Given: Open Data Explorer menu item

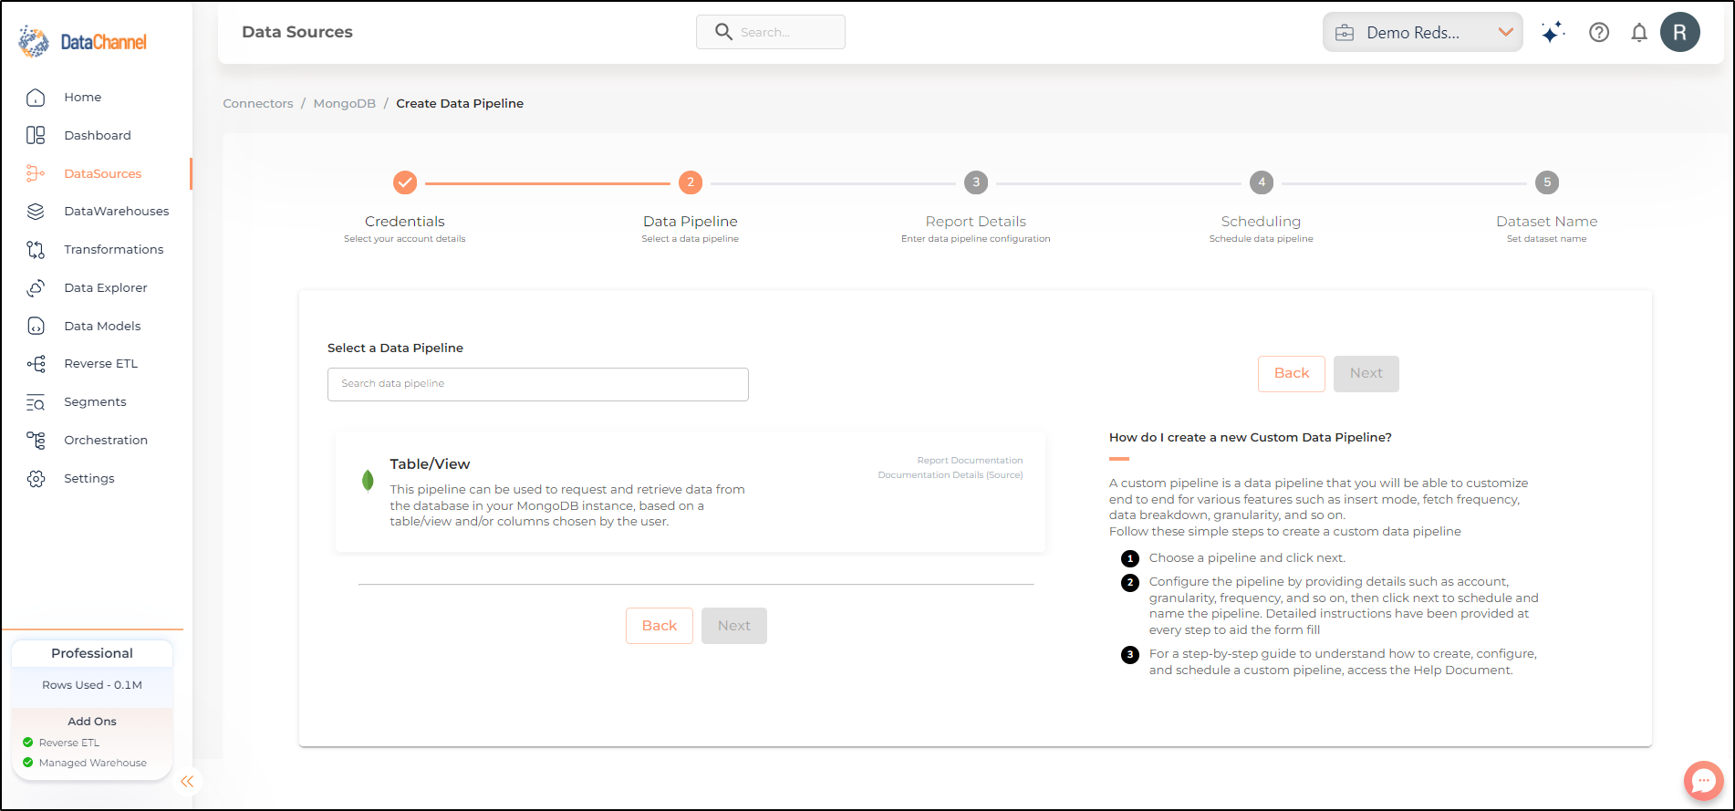Looking at the screenshot, I should (106, 287).
